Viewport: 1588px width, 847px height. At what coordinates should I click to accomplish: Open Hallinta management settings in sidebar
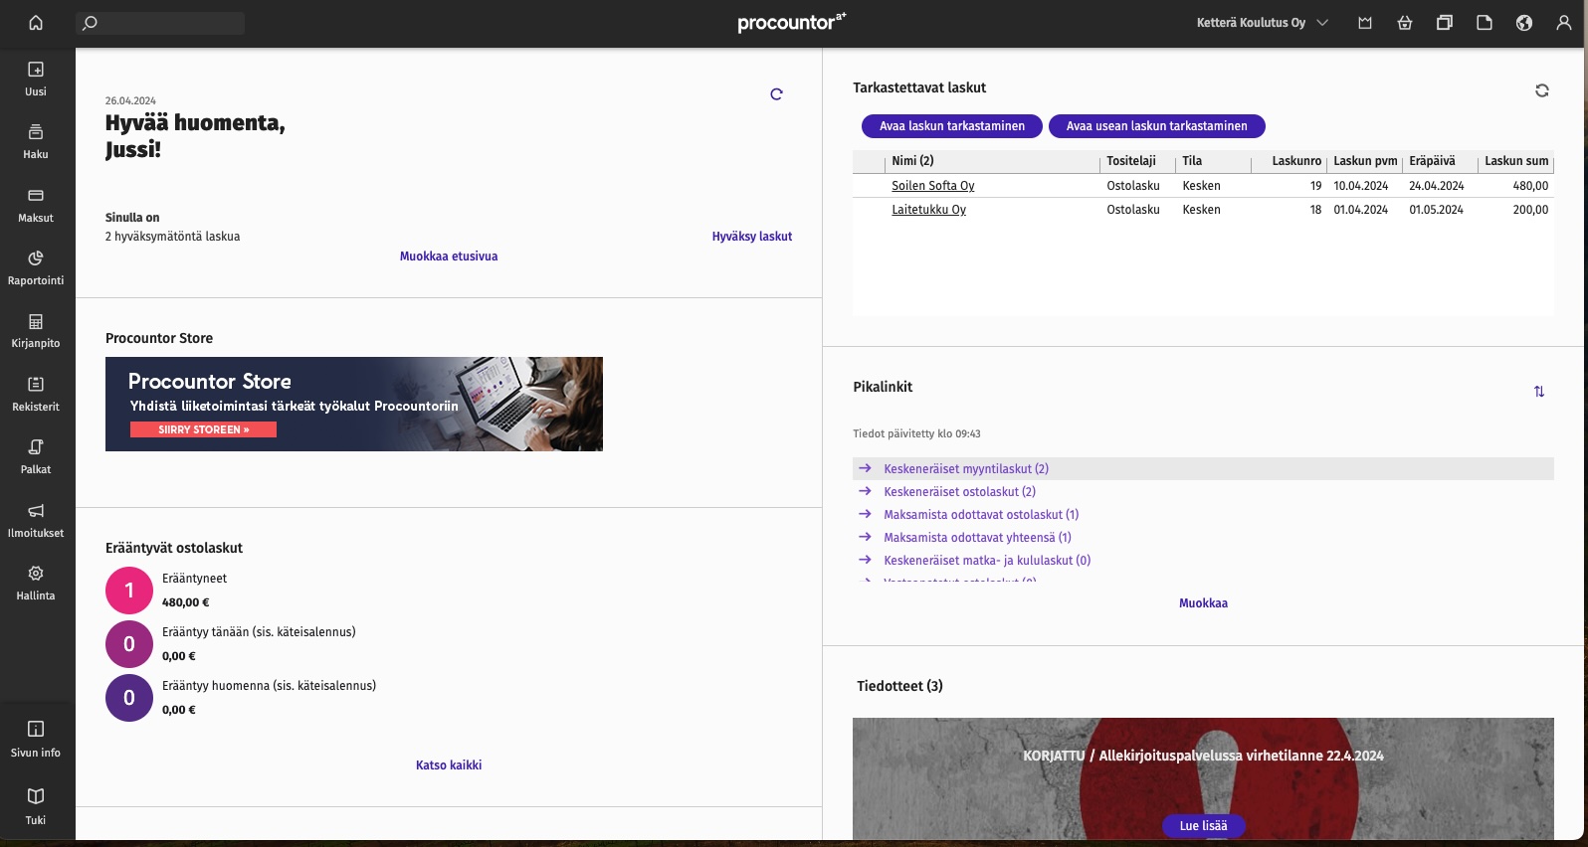[36, 584]
